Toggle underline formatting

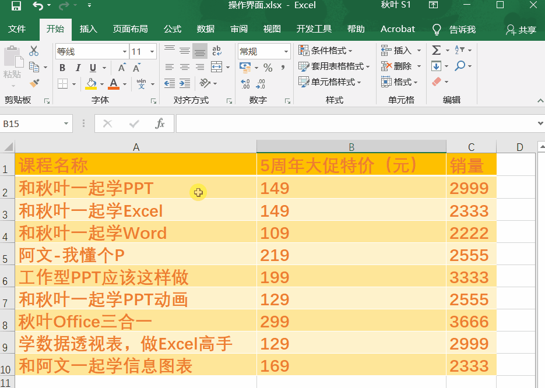[x=93, y=68]
